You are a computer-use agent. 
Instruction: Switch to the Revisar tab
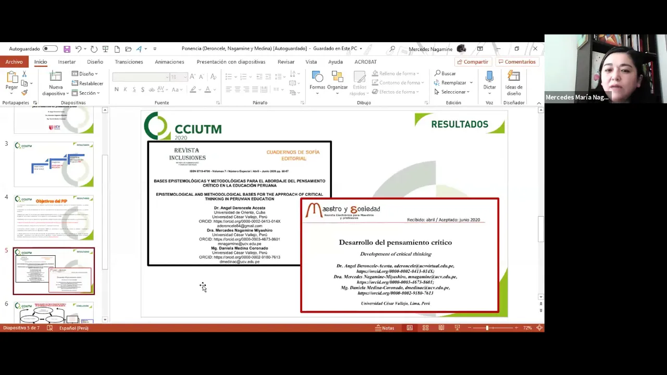pos(286,61)
